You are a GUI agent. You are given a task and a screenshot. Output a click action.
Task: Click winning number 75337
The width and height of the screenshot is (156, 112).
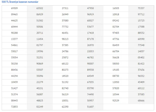point(141,8)
